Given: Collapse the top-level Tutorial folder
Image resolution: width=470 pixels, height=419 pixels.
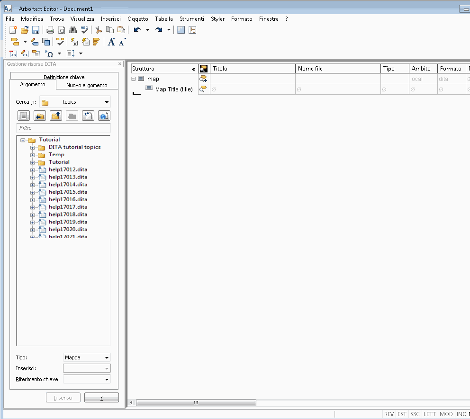Looking at the screenshot, I should tap(23, 140).
